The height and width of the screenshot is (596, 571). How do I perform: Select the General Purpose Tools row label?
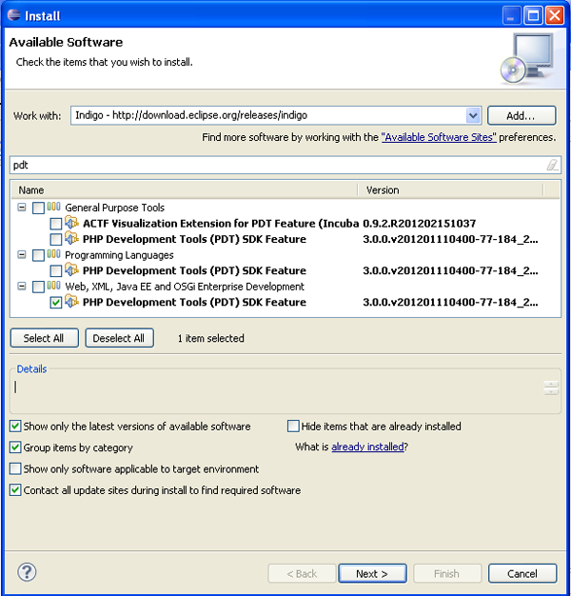[x=114, y=208]
